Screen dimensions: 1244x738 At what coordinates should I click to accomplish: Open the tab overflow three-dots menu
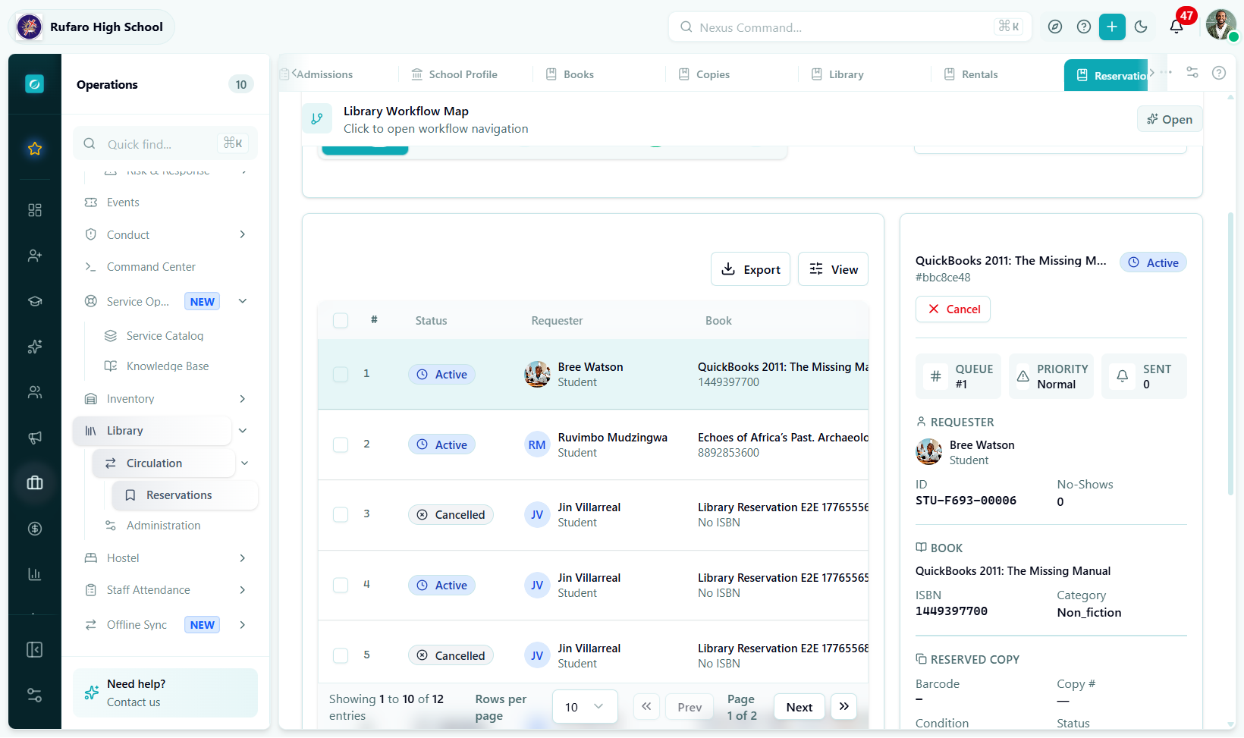coord(1166,73)
